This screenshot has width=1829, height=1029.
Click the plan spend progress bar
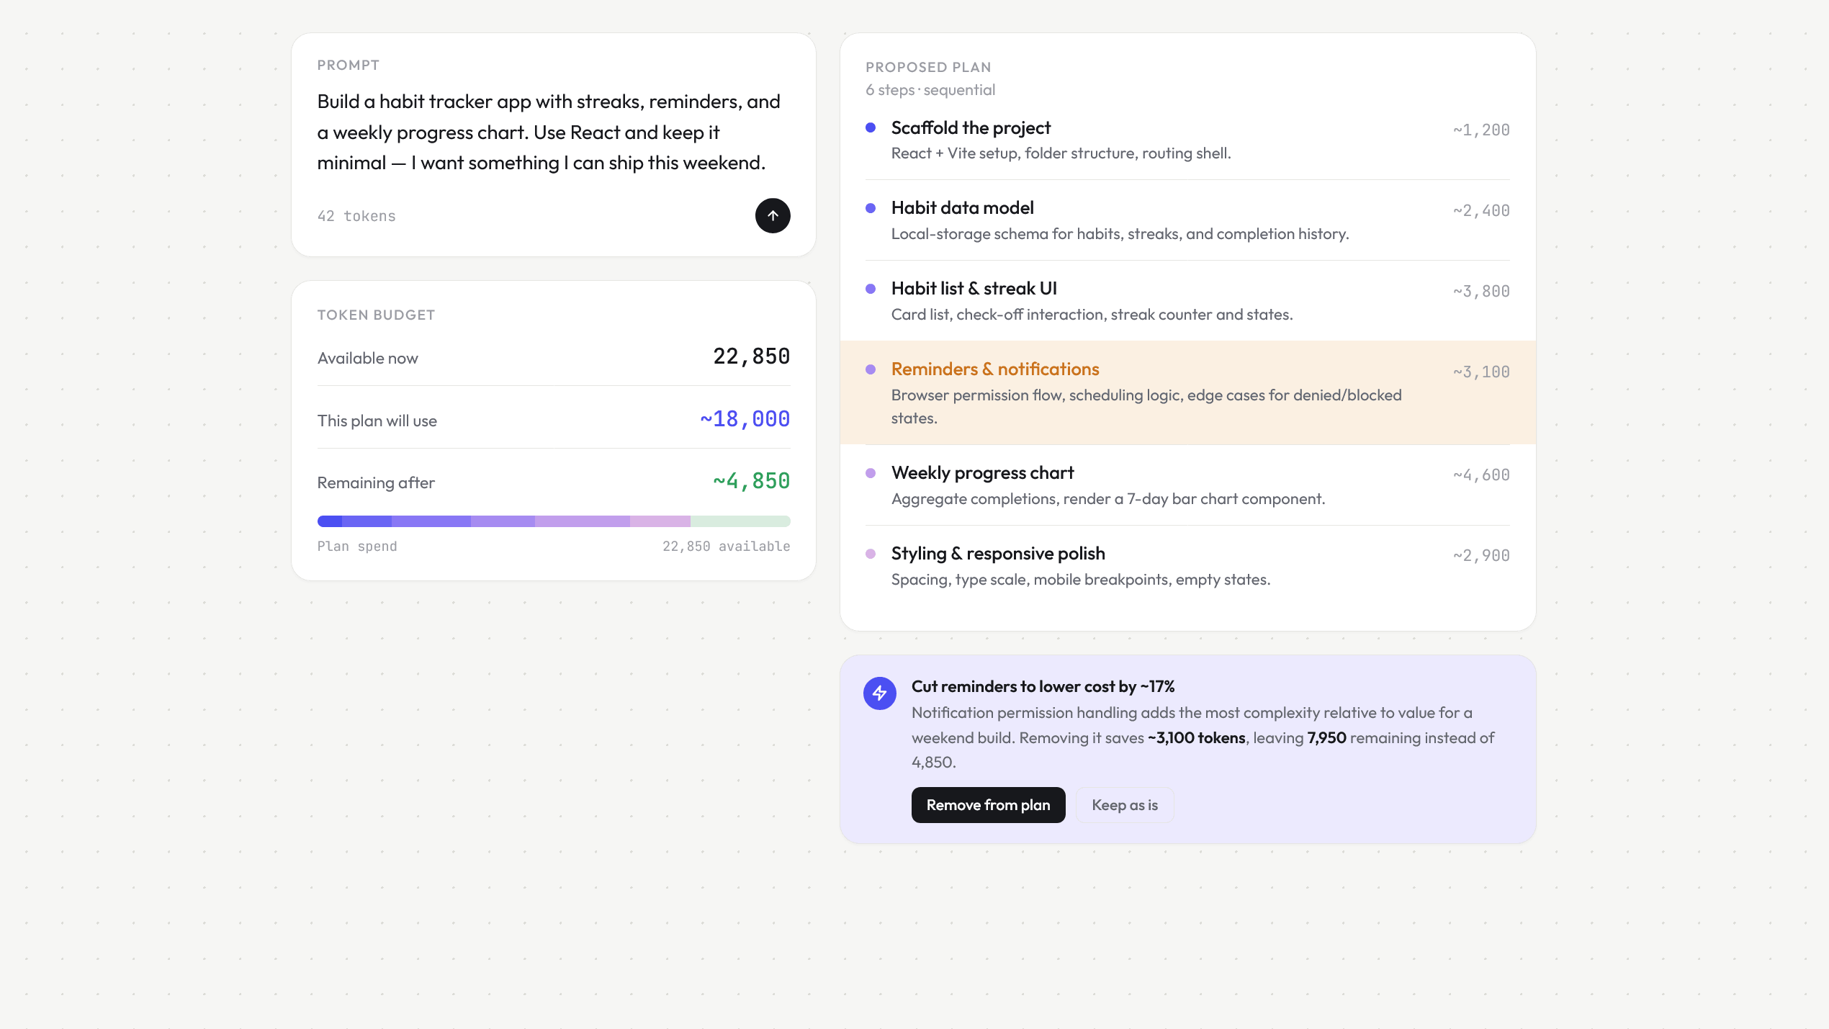[x=554, y=521]
